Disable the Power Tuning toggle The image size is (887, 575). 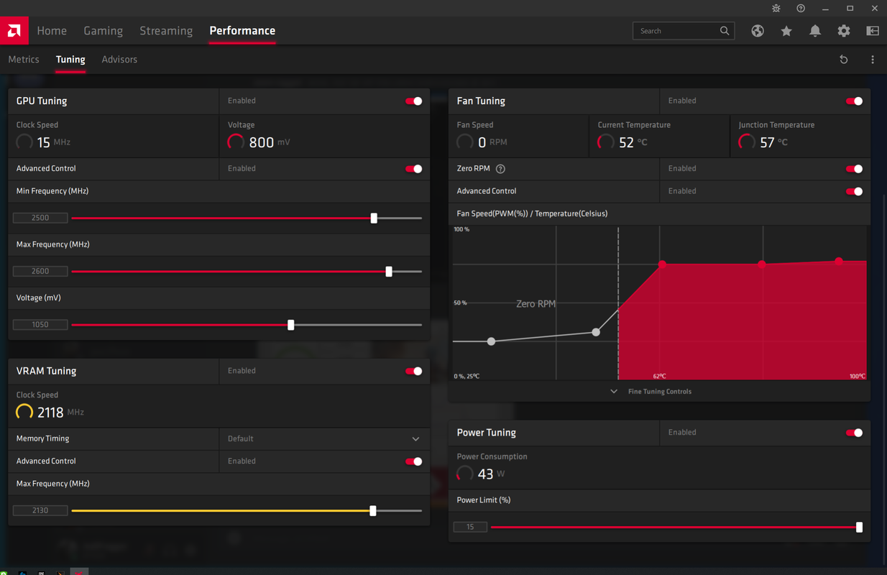click(854, 433)
